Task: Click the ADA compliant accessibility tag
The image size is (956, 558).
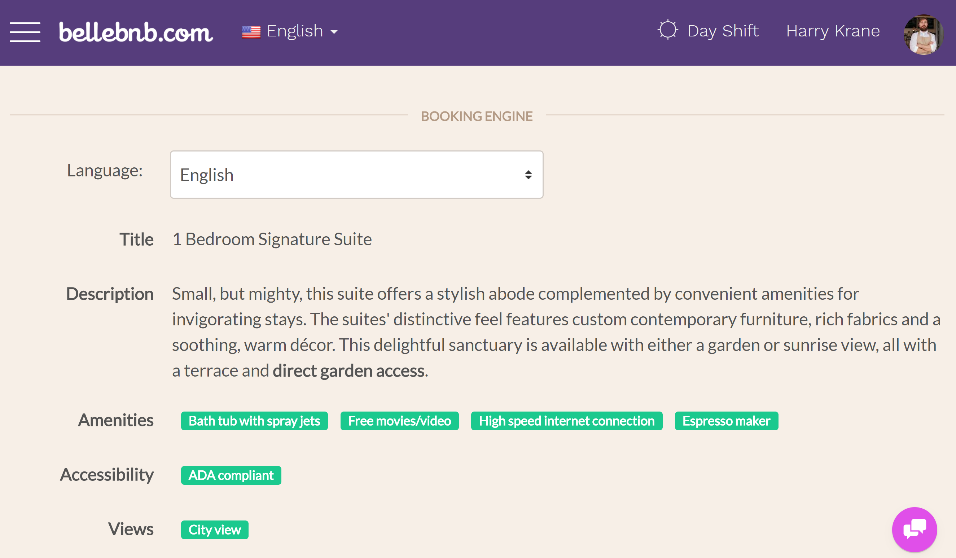Action: coord(230,475)
